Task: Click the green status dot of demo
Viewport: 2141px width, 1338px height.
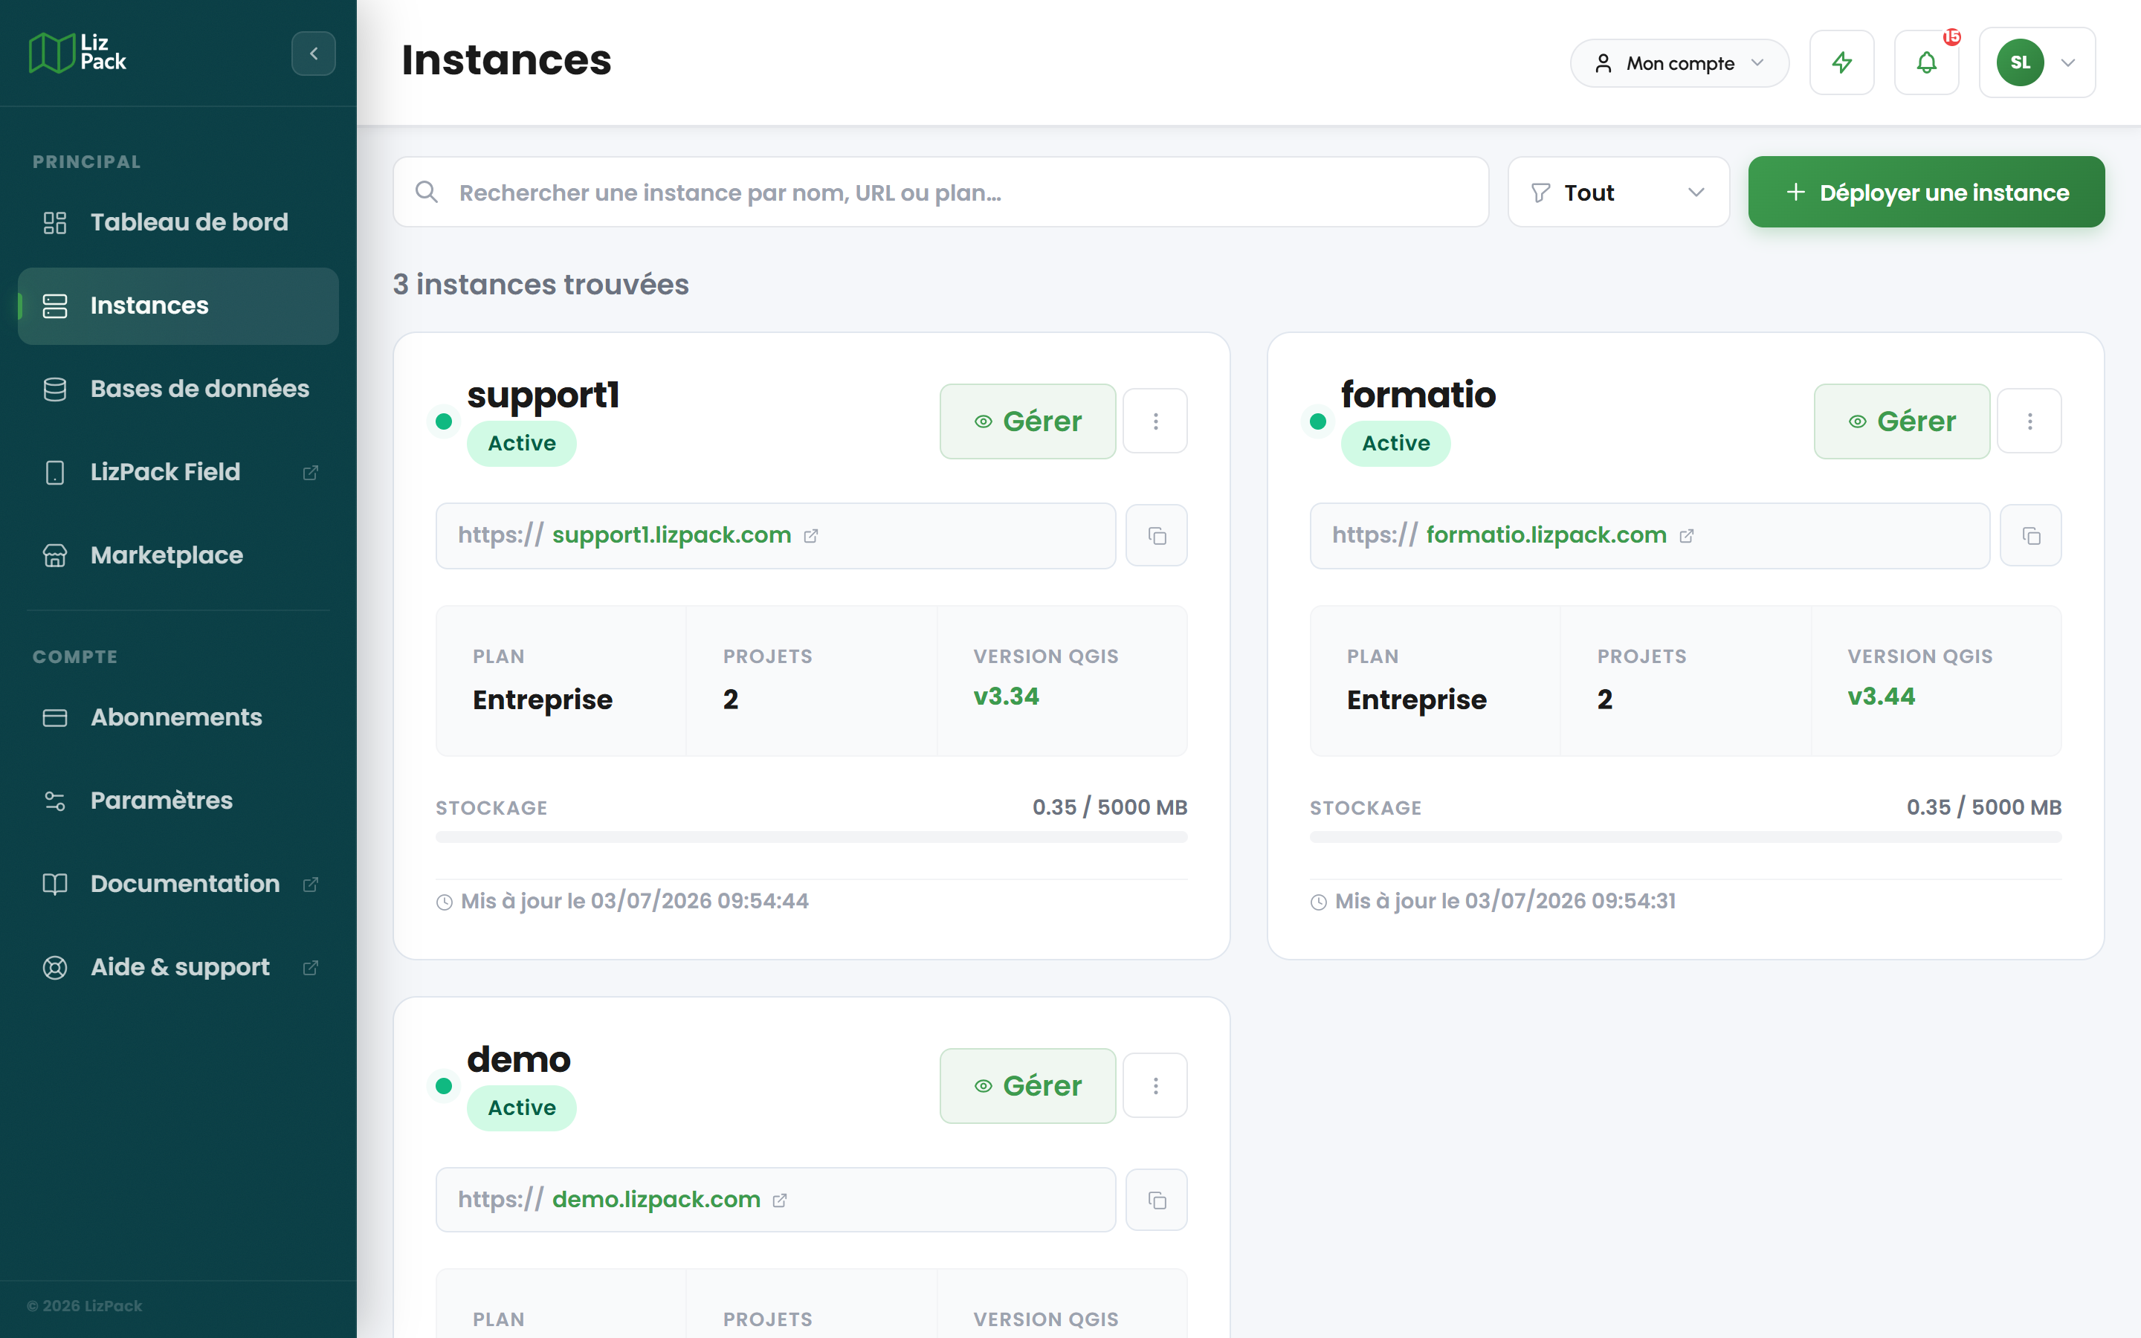Action: pos(444,1086)
